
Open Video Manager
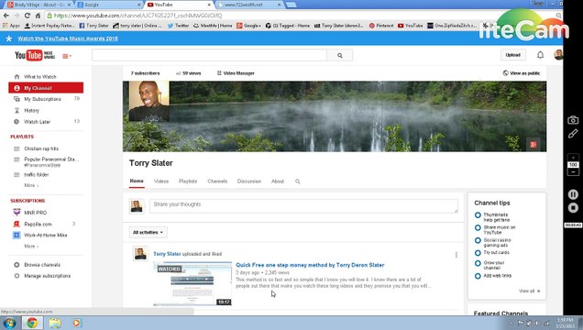(x=236, y=73)
